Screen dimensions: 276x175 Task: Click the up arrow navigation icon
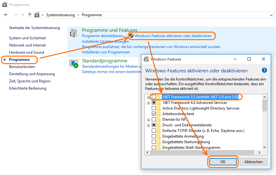pyautogui.click(x=30, y=15)
